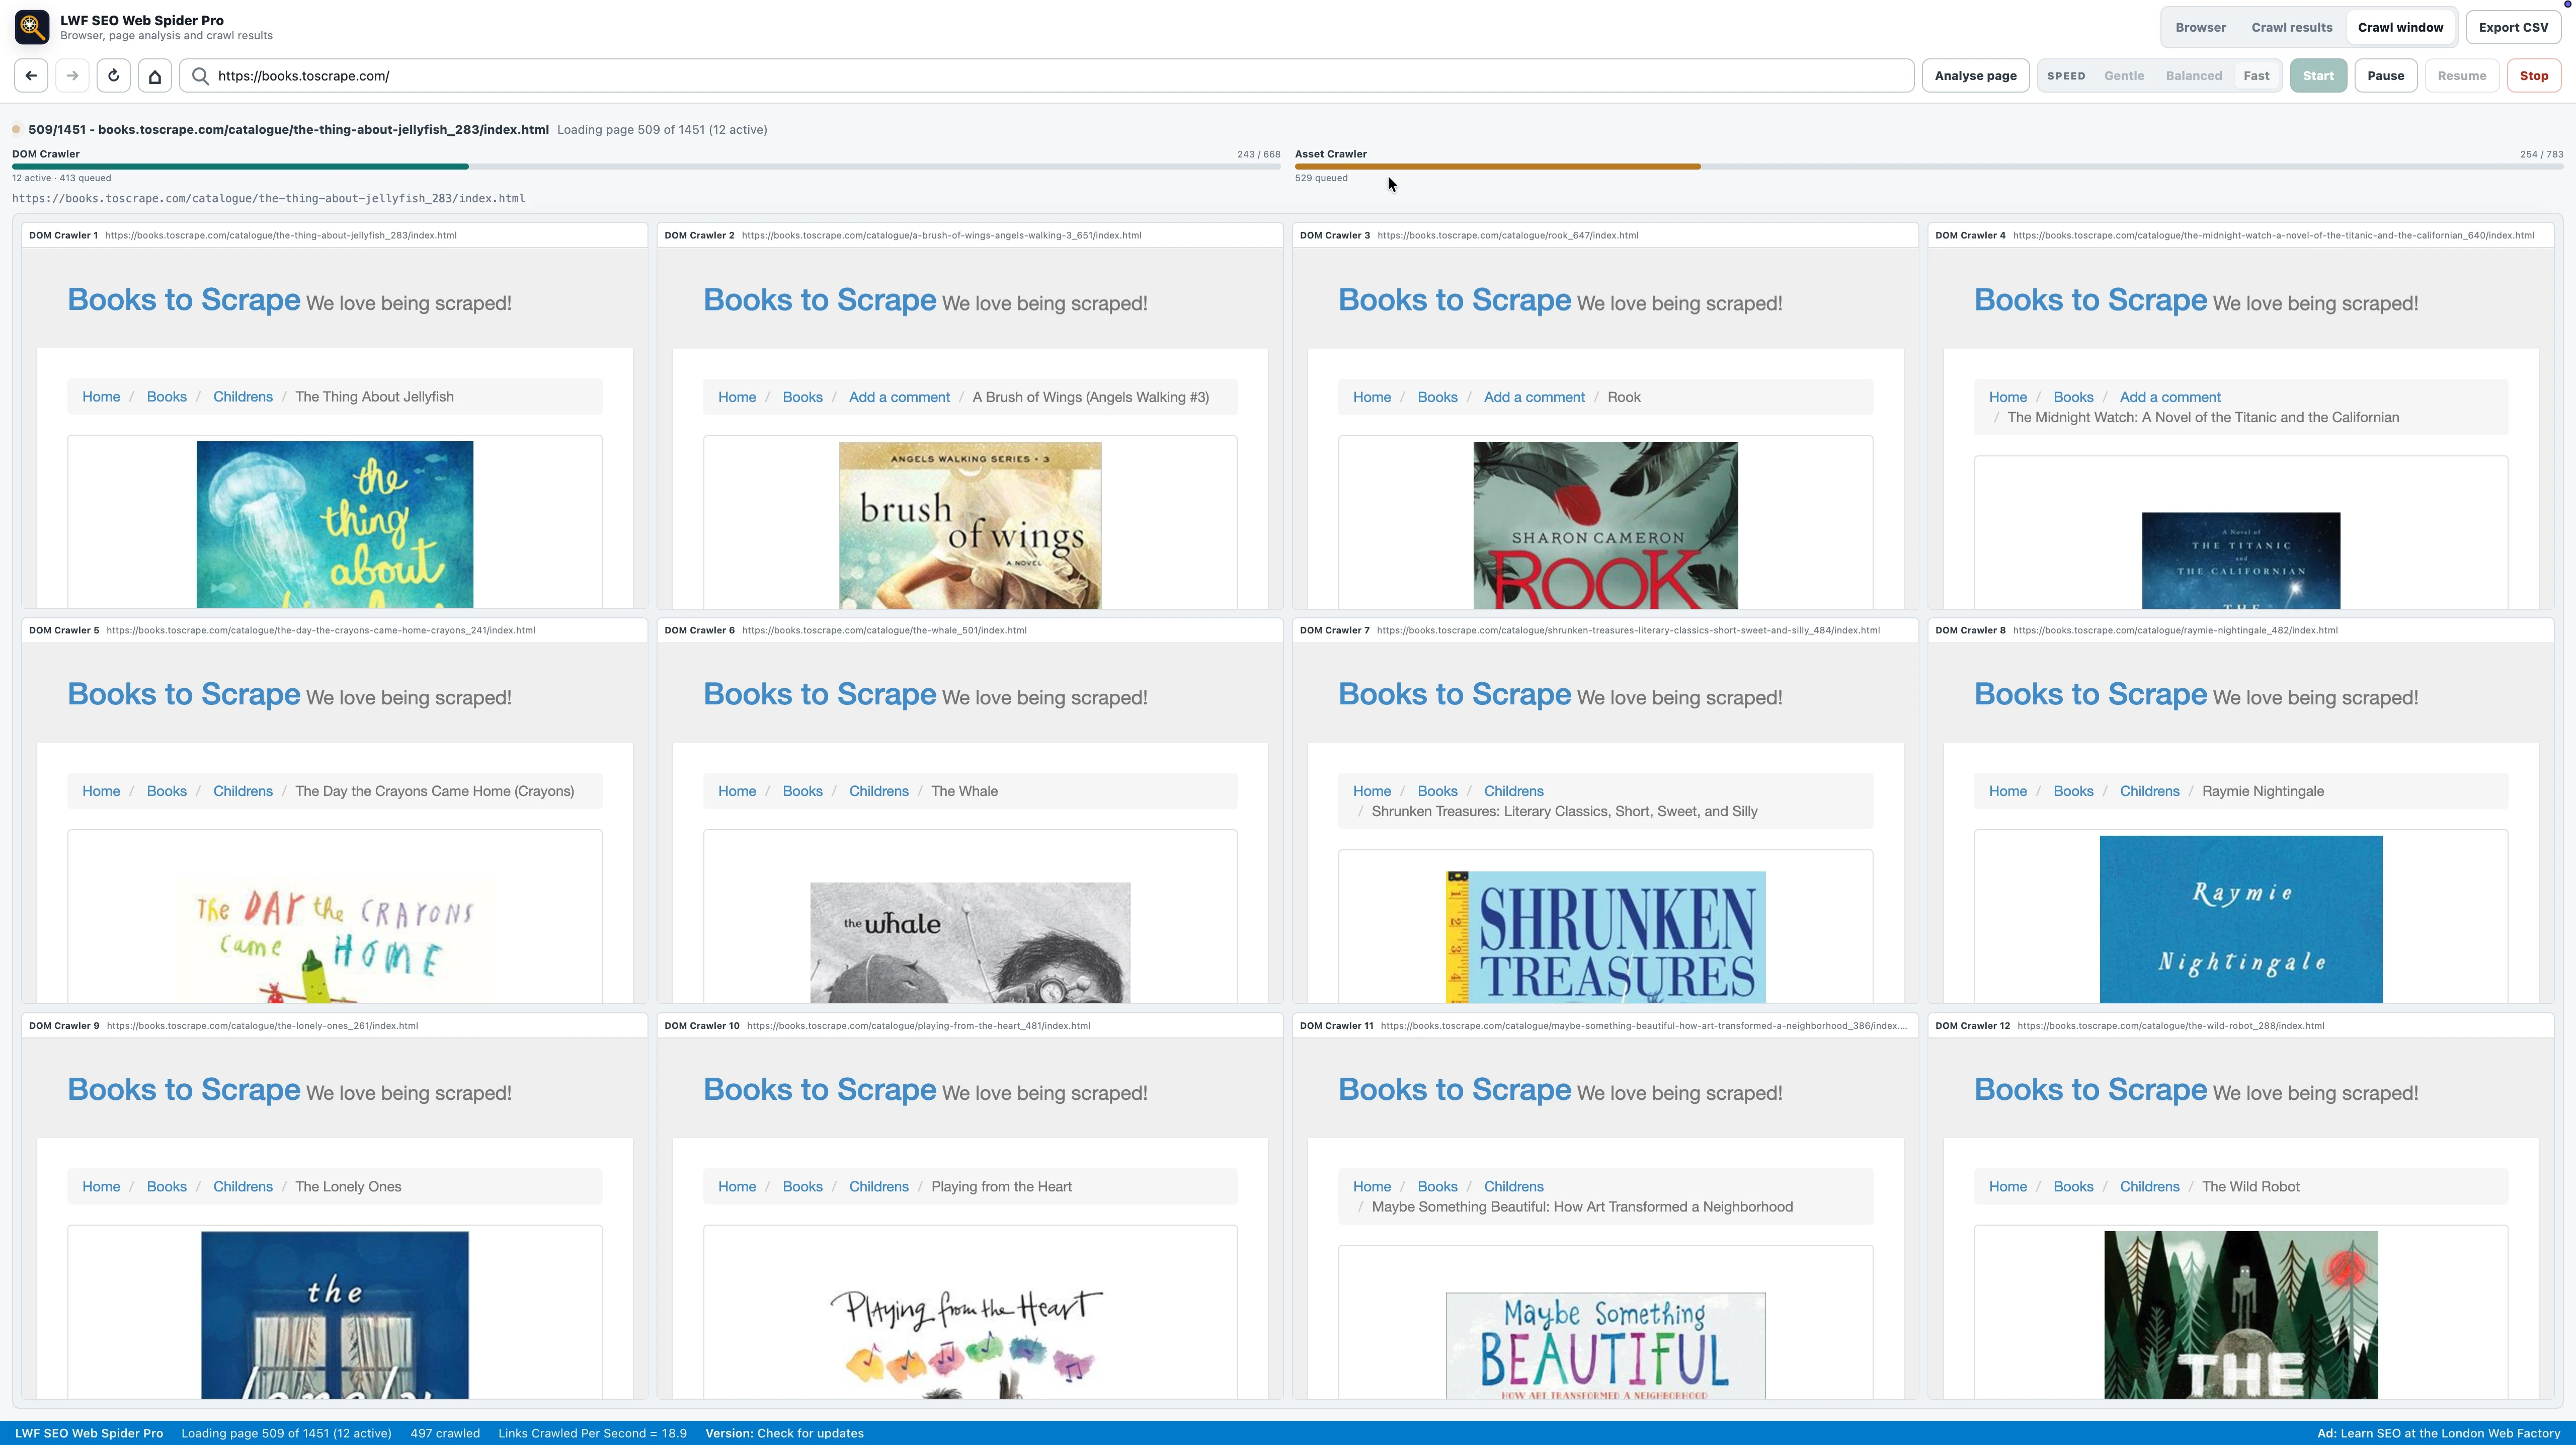This screenshot has height=1445, width=2576.
Task: Click the Analyse page button
Action: click(x=1975, y=76)
